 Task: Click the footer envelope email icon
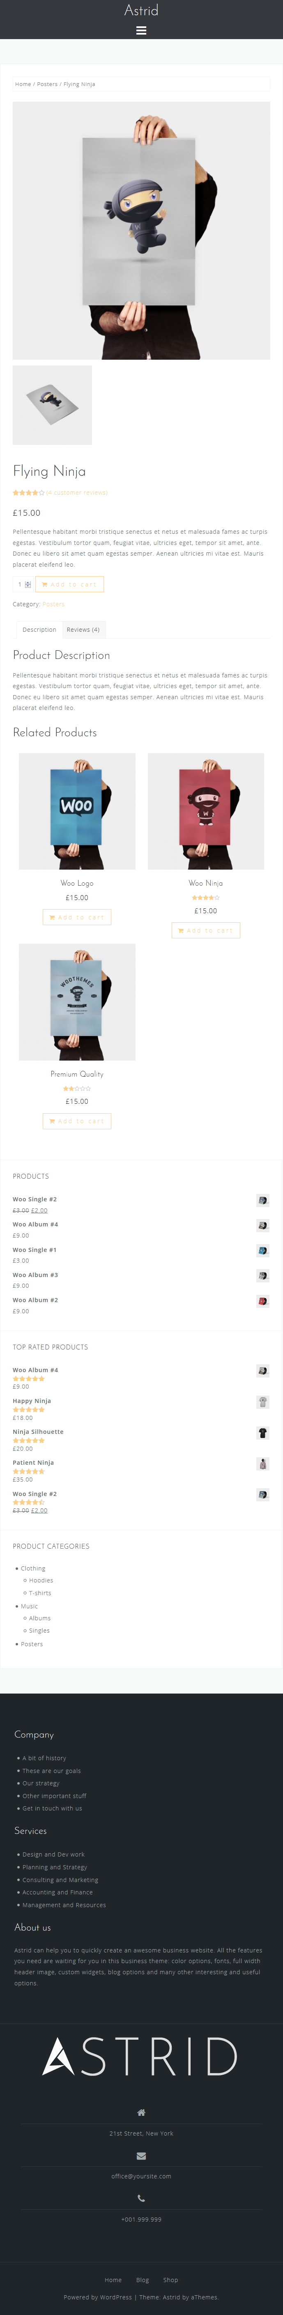click(141, 2155)
